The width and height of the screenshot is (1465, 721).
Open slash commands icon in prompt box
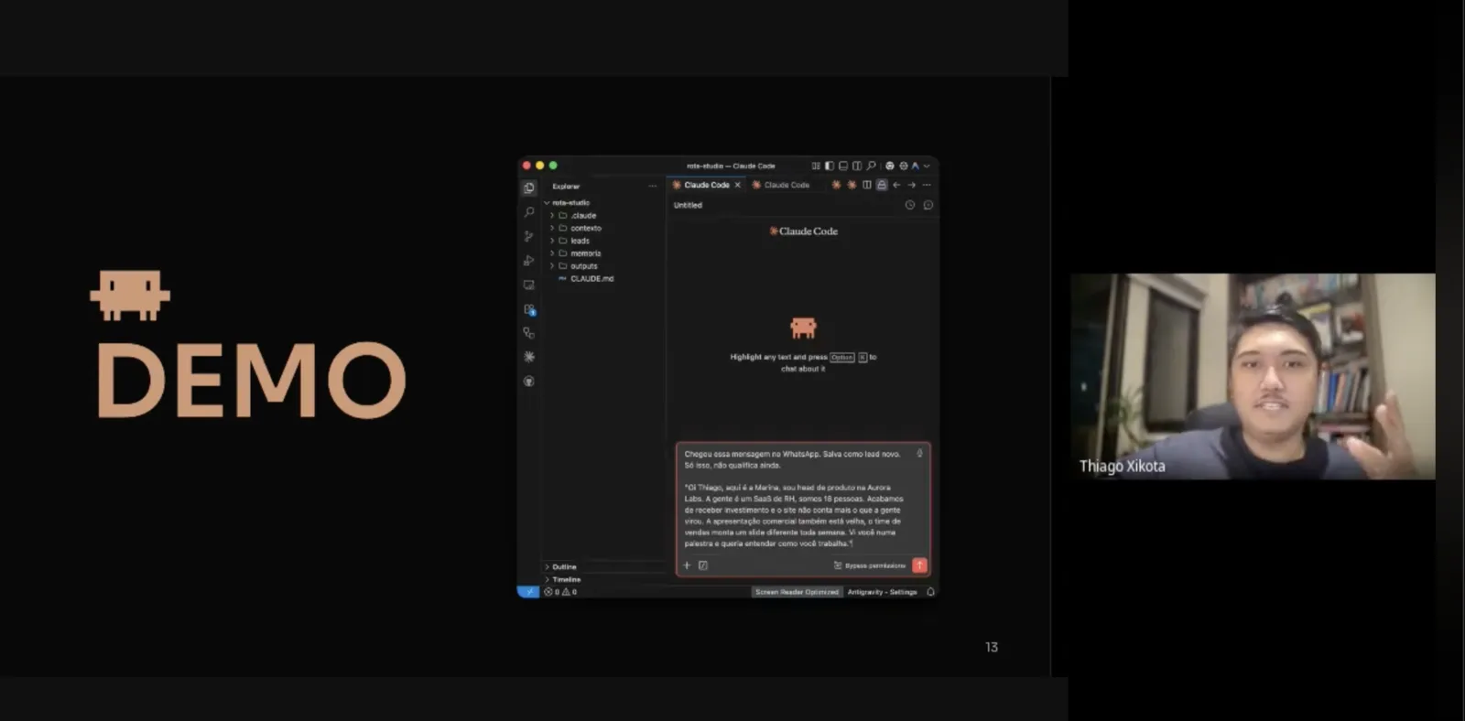tap(703, 565)
